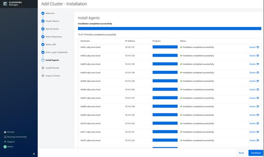Collapse the sidebar with the double chevron

[x=34, y=154]
